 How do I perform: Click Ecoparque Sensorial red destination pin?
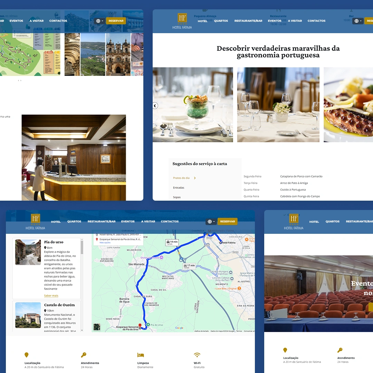pyautogui.click(x=140, y=325)
